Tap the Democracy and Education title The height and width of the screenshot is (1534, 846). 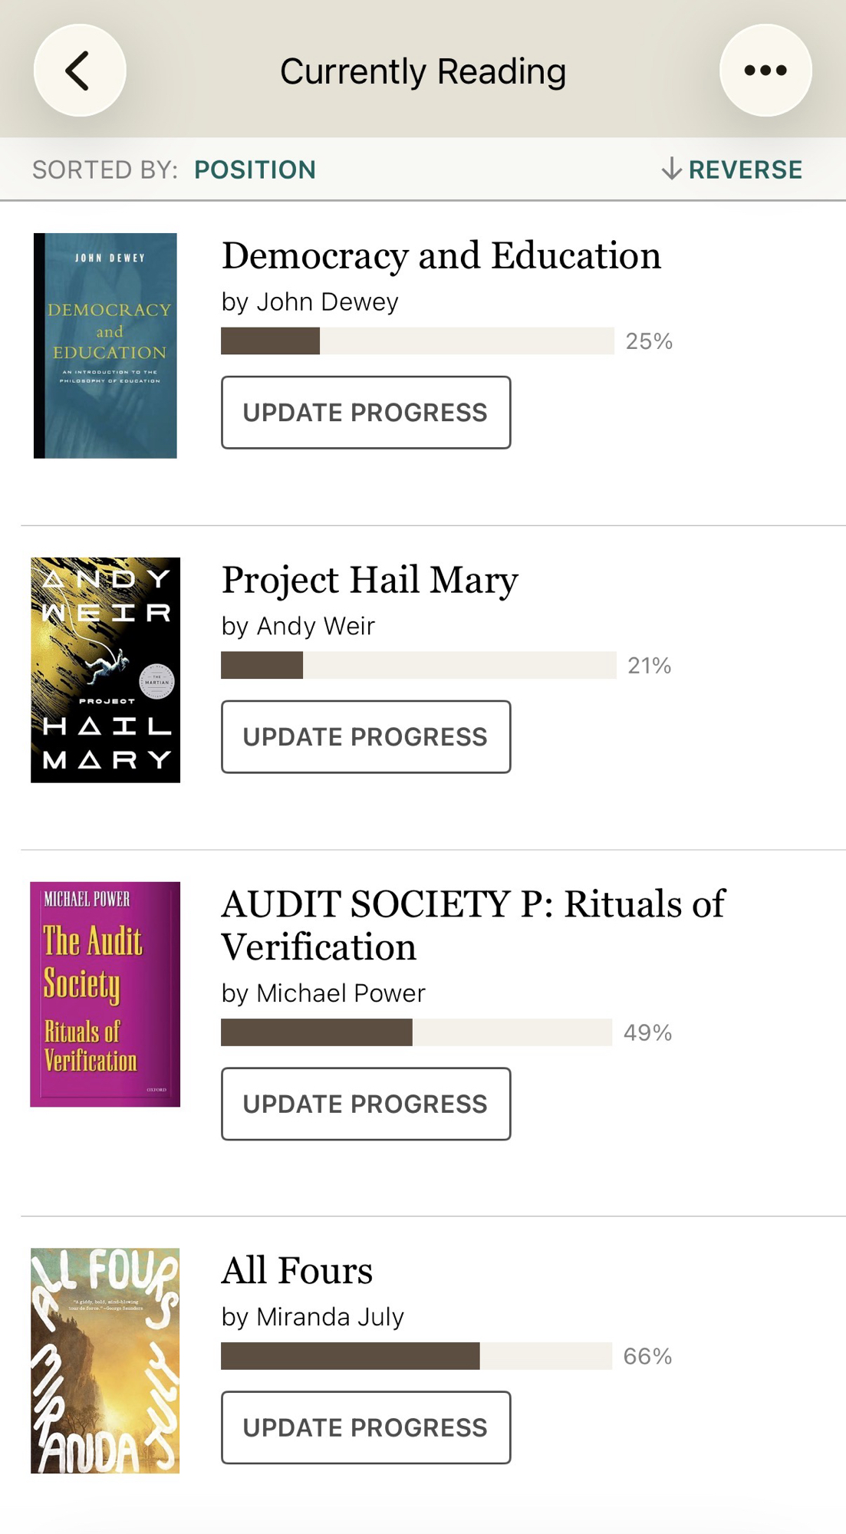441,255
